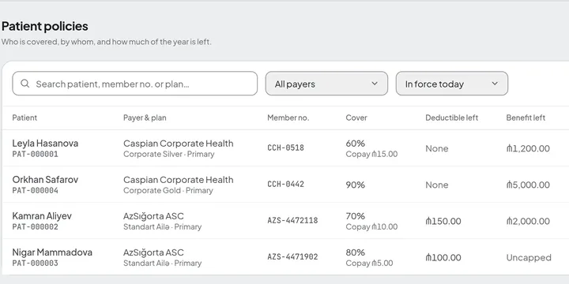Screen dimensions: 569x284
Task: Click the 90% cover value
Action: [356, 185]
